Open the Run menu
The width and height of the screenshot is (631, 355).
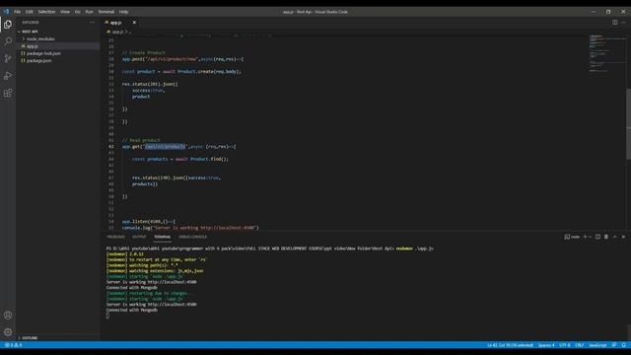pyautogui.click(x=89, y=12)
